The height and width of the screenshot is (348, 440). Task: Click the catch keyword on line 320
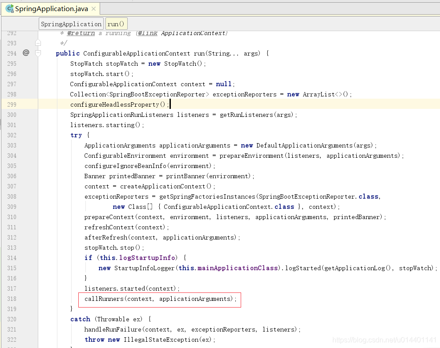(x=80, y=319)
